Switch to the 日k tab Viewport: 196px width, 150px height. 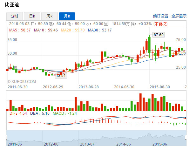(x=32, y=16)
